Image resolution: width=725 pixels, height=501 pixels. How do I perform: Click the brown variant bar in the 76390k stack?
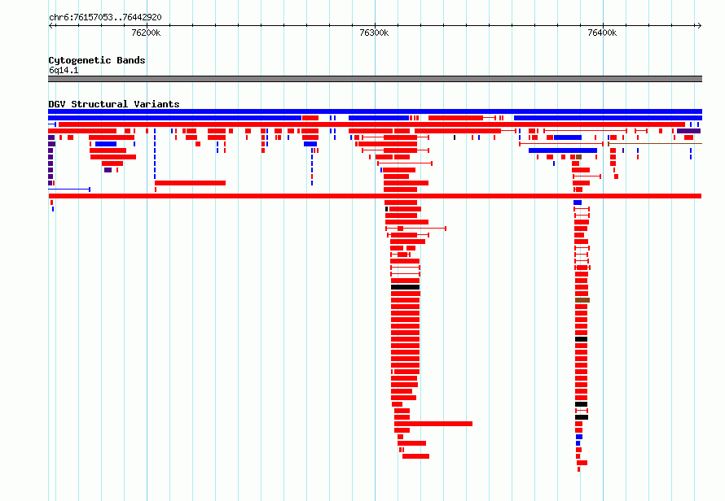582,300
